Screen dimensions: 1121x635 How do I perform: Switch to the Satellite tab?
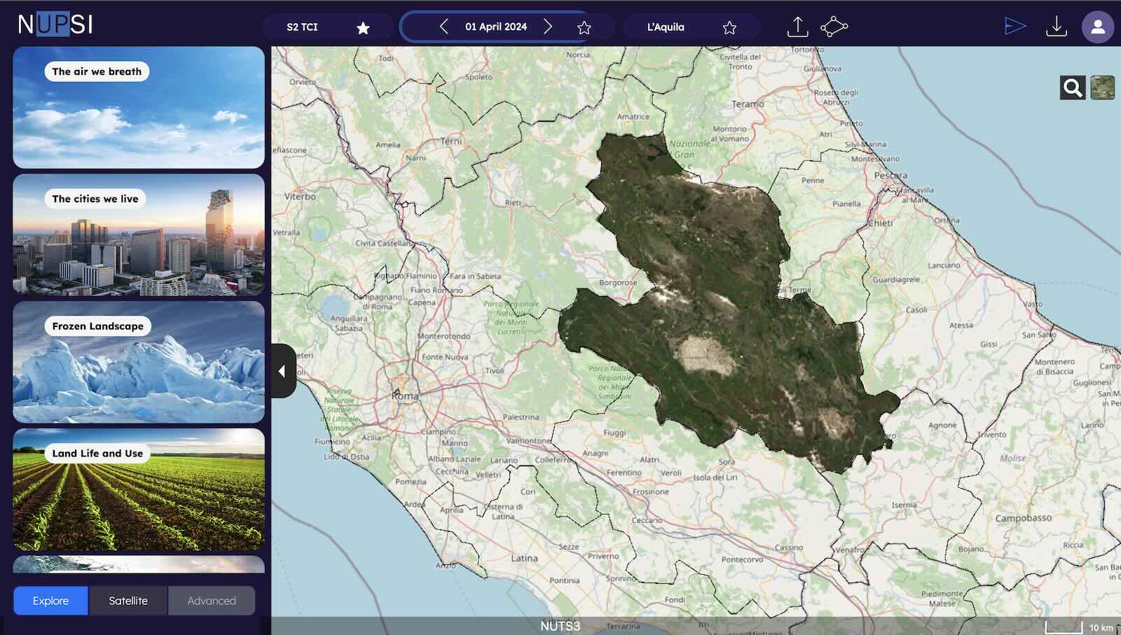click(x=128, y=600)
